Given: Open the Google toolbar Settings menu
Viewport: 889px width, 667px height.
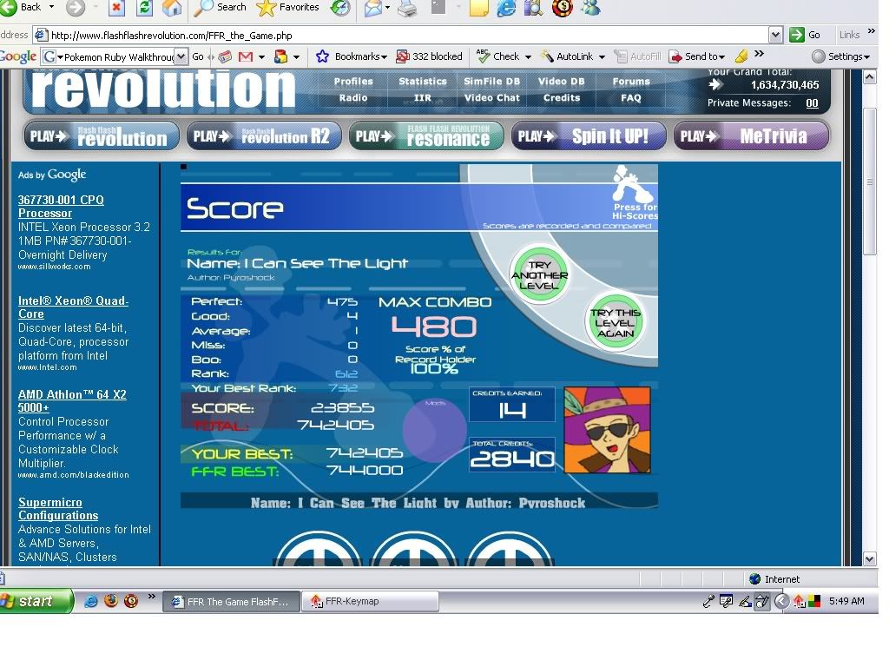Looking at the screenshot, I should tap(840, 56).
